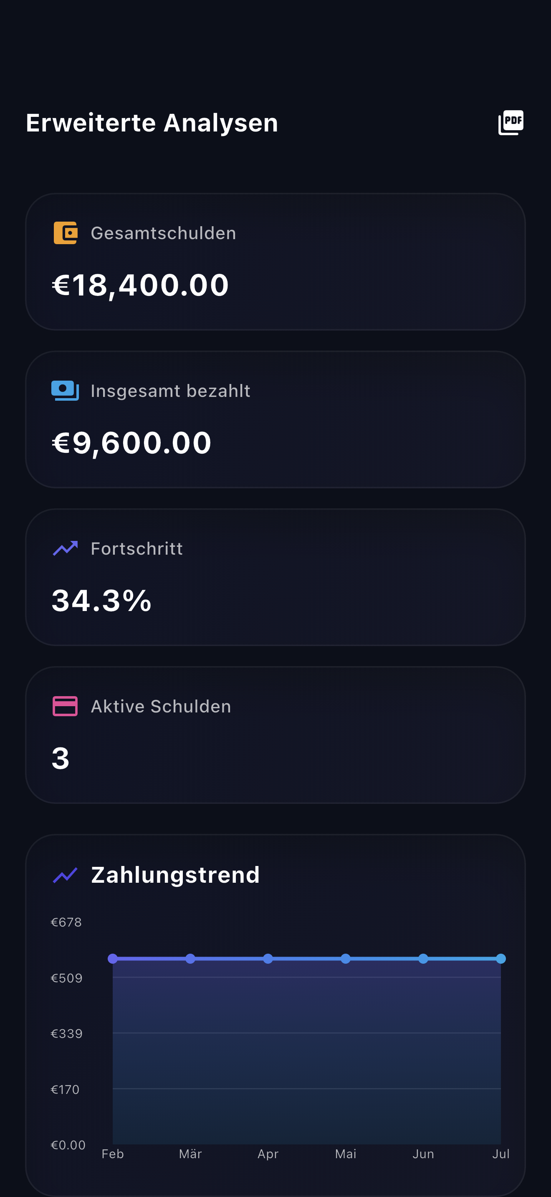
Task: Open the Gesamtschulden card
Action: pyautogui.click(x=275, y=262)
